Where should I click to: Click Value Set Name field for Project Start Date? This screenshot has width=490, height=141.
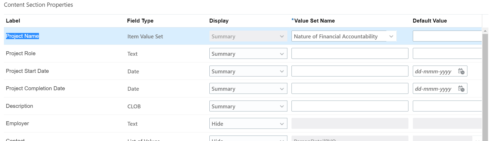350,71
